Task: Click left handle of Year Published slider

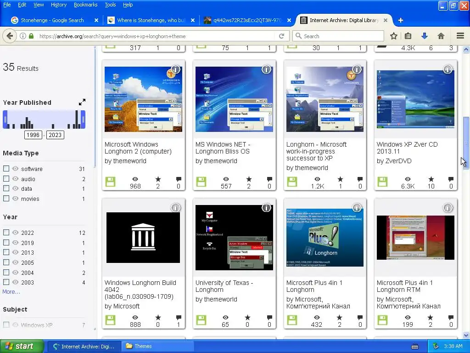Action: tap(5, 120)
